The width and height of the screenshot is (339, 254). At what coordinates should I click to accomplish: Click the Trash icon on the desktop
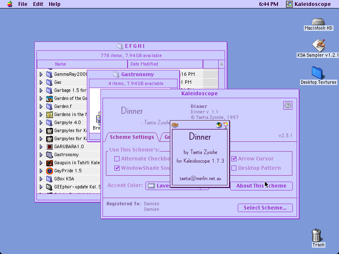pyautogui.click(x=317, y=236)
